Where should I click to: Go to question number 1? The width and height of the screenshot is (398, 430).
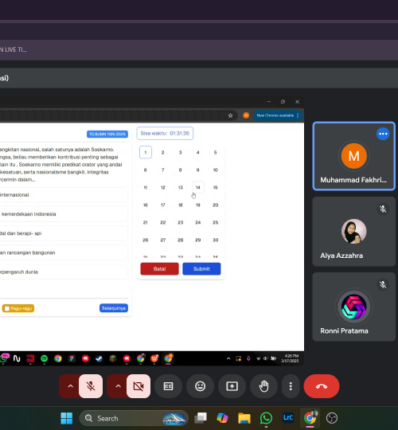(146, 152)
